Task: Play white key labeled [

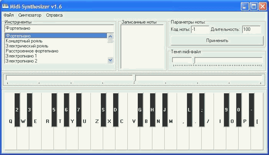Action: [257, 138]
